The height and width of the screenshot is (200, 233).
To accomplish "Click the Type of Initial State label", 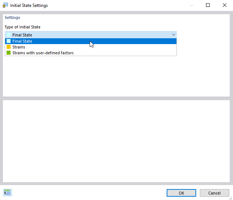I will pos(23,27).
